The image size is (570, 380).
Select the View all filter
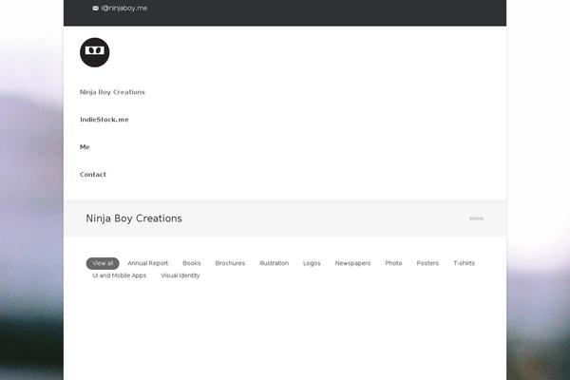[x=103, y=263]
